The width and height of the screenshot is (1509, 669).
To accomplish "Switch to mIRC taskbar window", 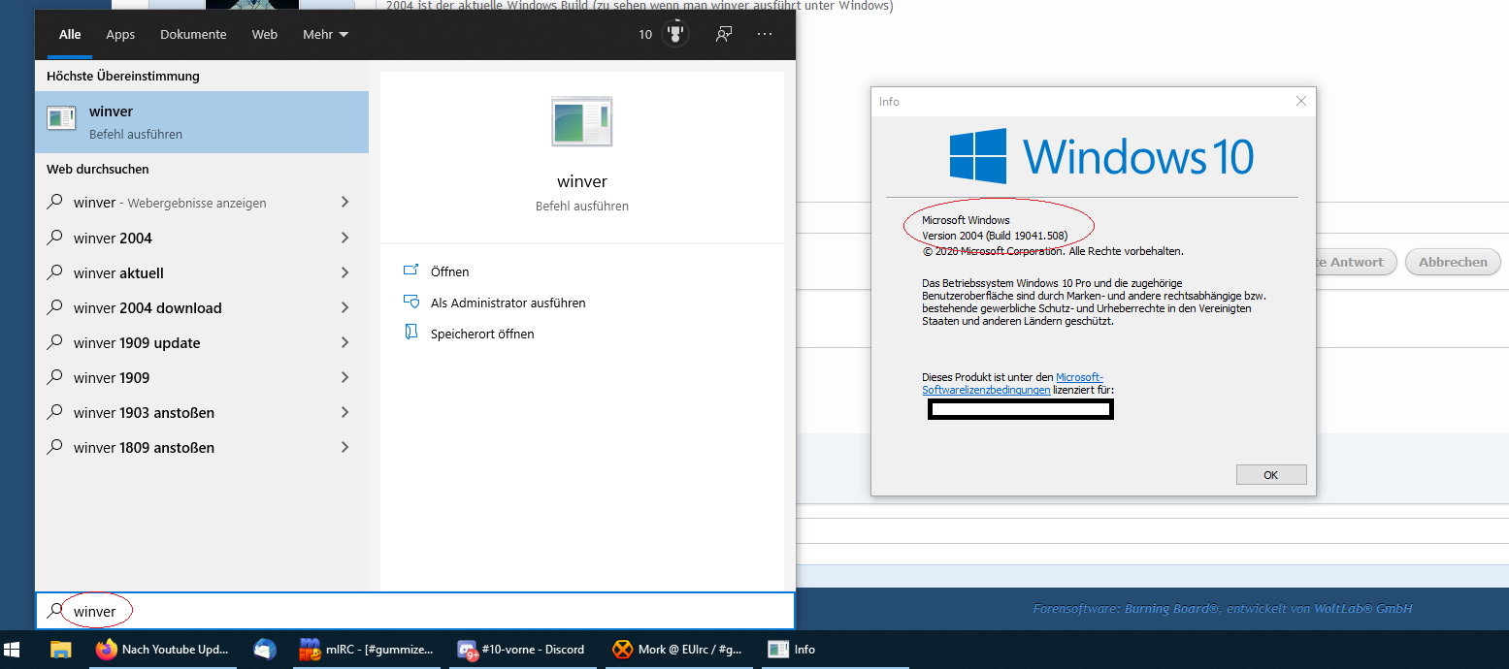I will pos(366,650).
